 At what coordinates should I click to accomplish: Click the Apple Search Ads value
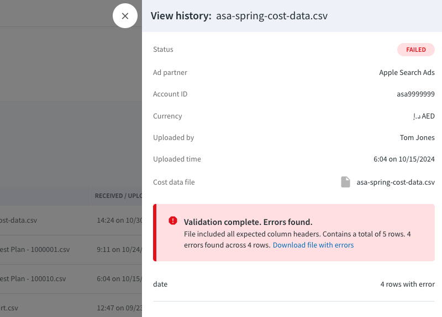pyautogui.click(x=407, y=73)
